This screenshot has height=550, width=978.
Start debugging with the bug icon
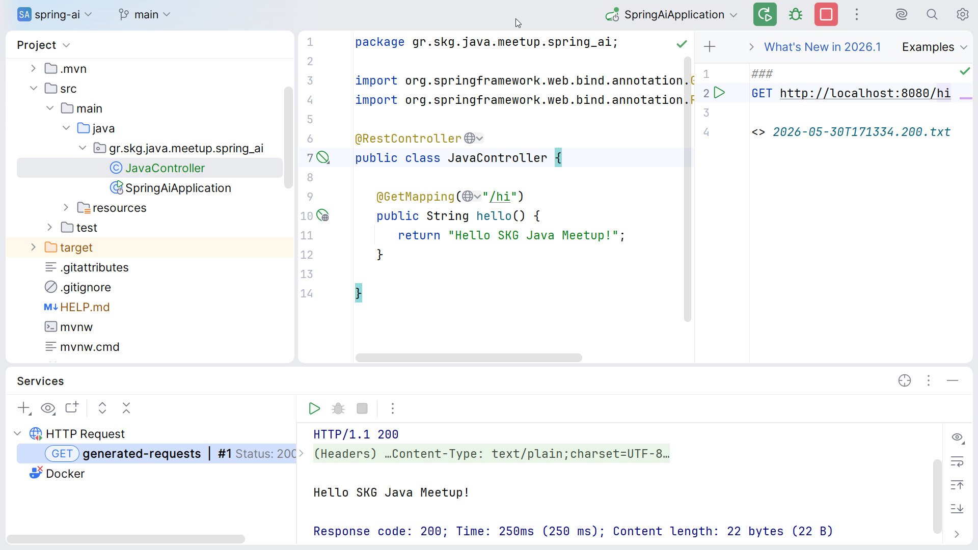795,14
